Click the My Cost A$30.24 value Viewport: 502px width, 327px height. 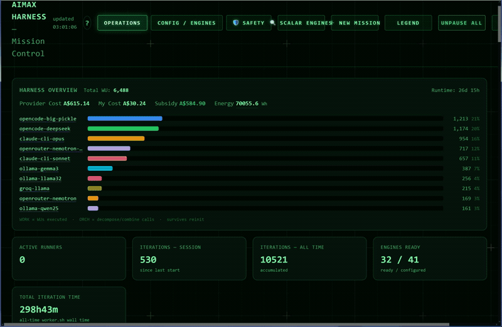pyautogui.click(x=134, y=103)
